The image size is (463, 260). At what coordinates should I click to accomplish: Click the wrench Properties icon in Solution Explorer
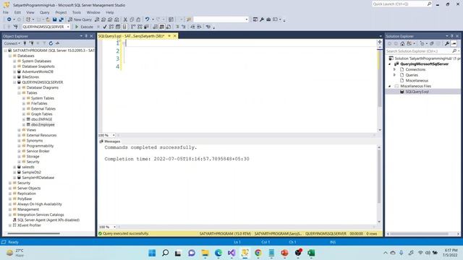point(447,43)
